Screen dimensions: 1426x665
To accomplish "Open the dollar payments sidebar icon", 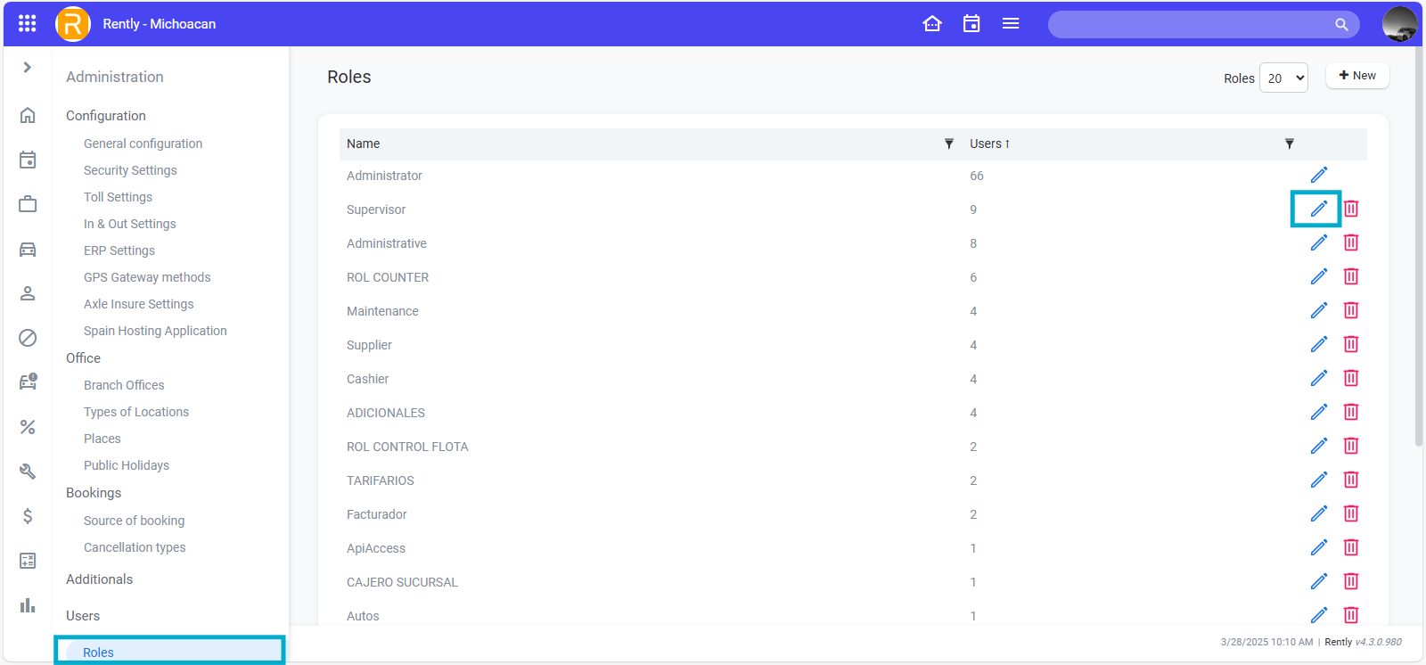I will click(28, 516).
